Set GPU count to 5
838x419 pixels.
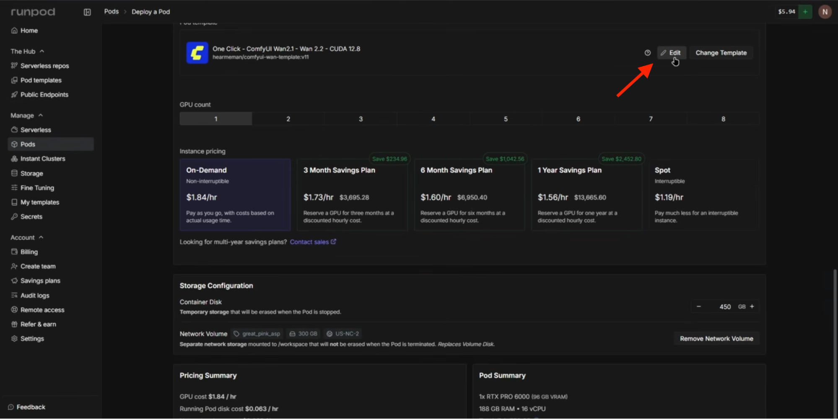(506, 119)
